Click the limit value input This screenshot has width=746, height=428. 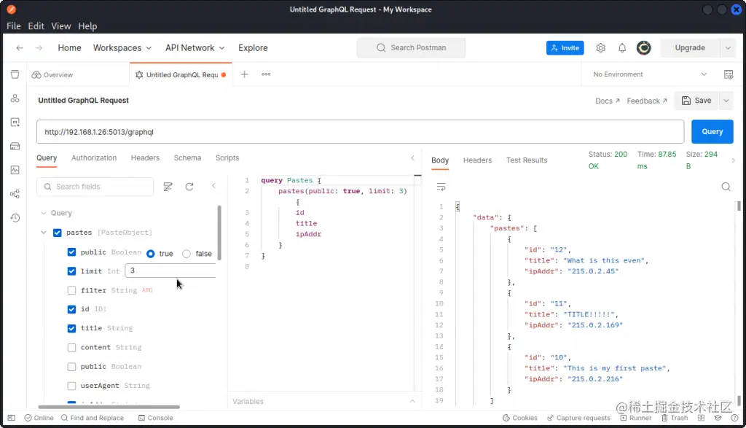[x=170, y=271]
